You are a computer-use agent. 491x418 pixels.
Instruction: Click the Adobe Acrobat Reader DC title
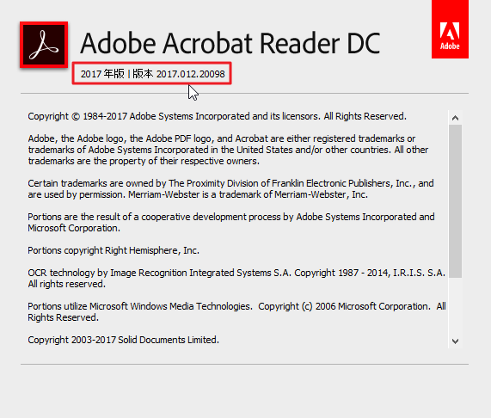click(x=230, y=43)
